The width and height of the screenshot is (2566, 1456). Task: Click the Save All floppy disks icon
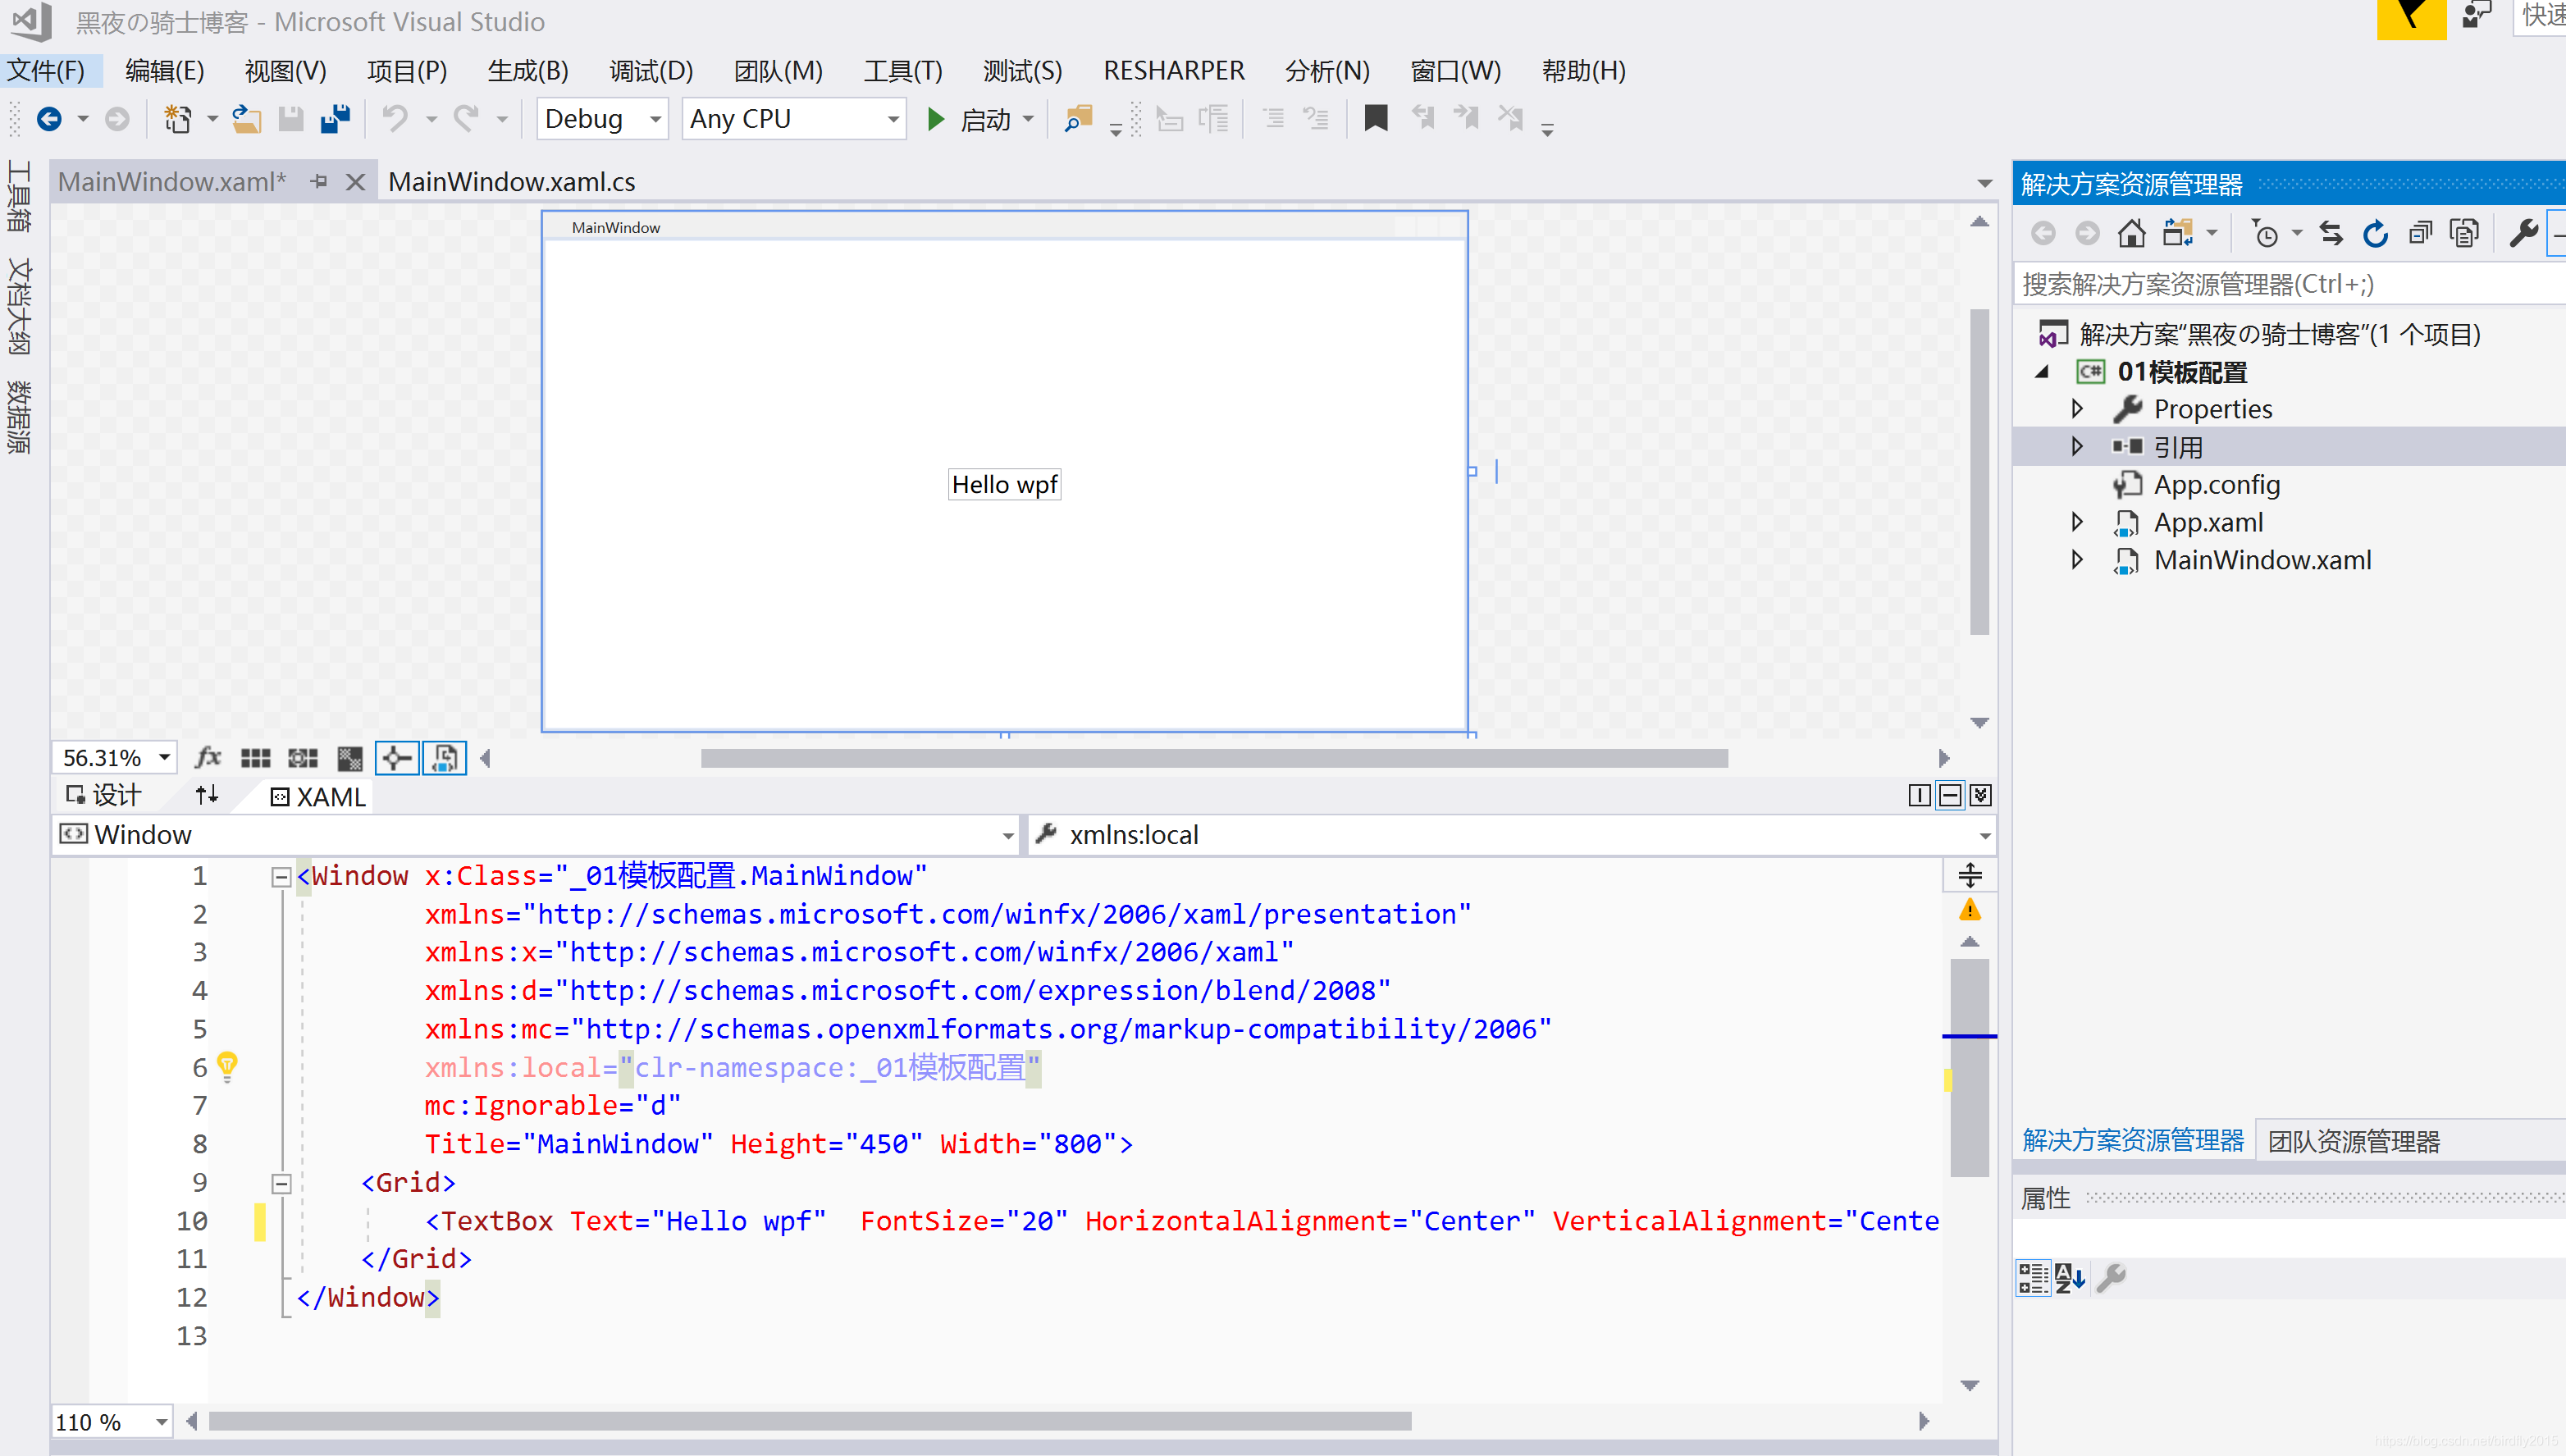click(x=335, y=119)
